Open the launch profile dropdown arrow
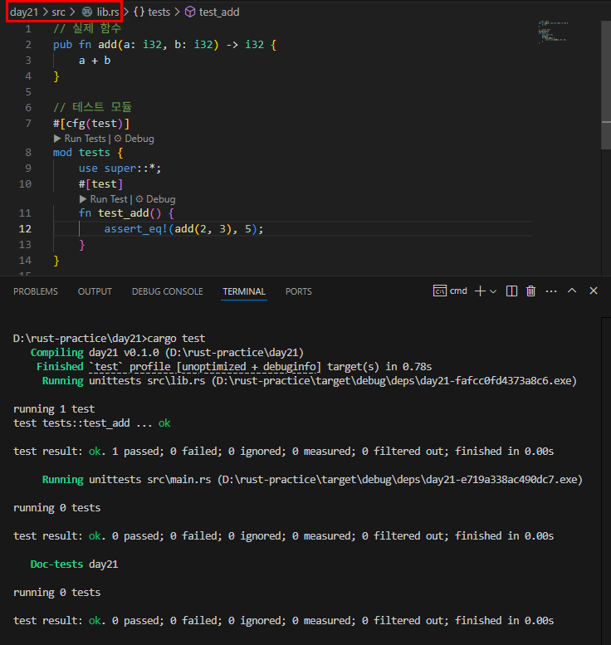 pyautogui.click(x=493, y=291)
